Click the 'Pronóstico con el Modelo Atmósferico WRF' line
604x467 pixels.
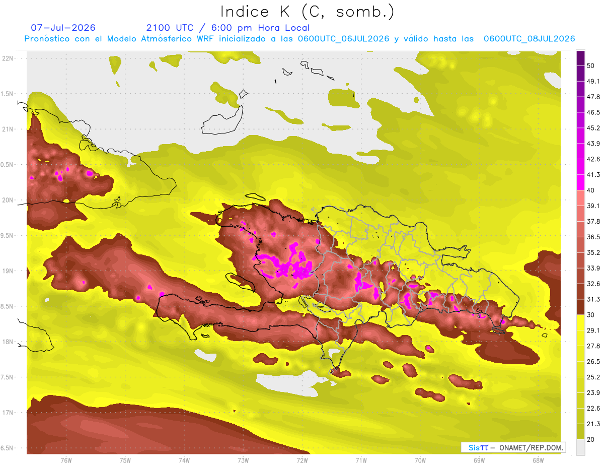300,39
